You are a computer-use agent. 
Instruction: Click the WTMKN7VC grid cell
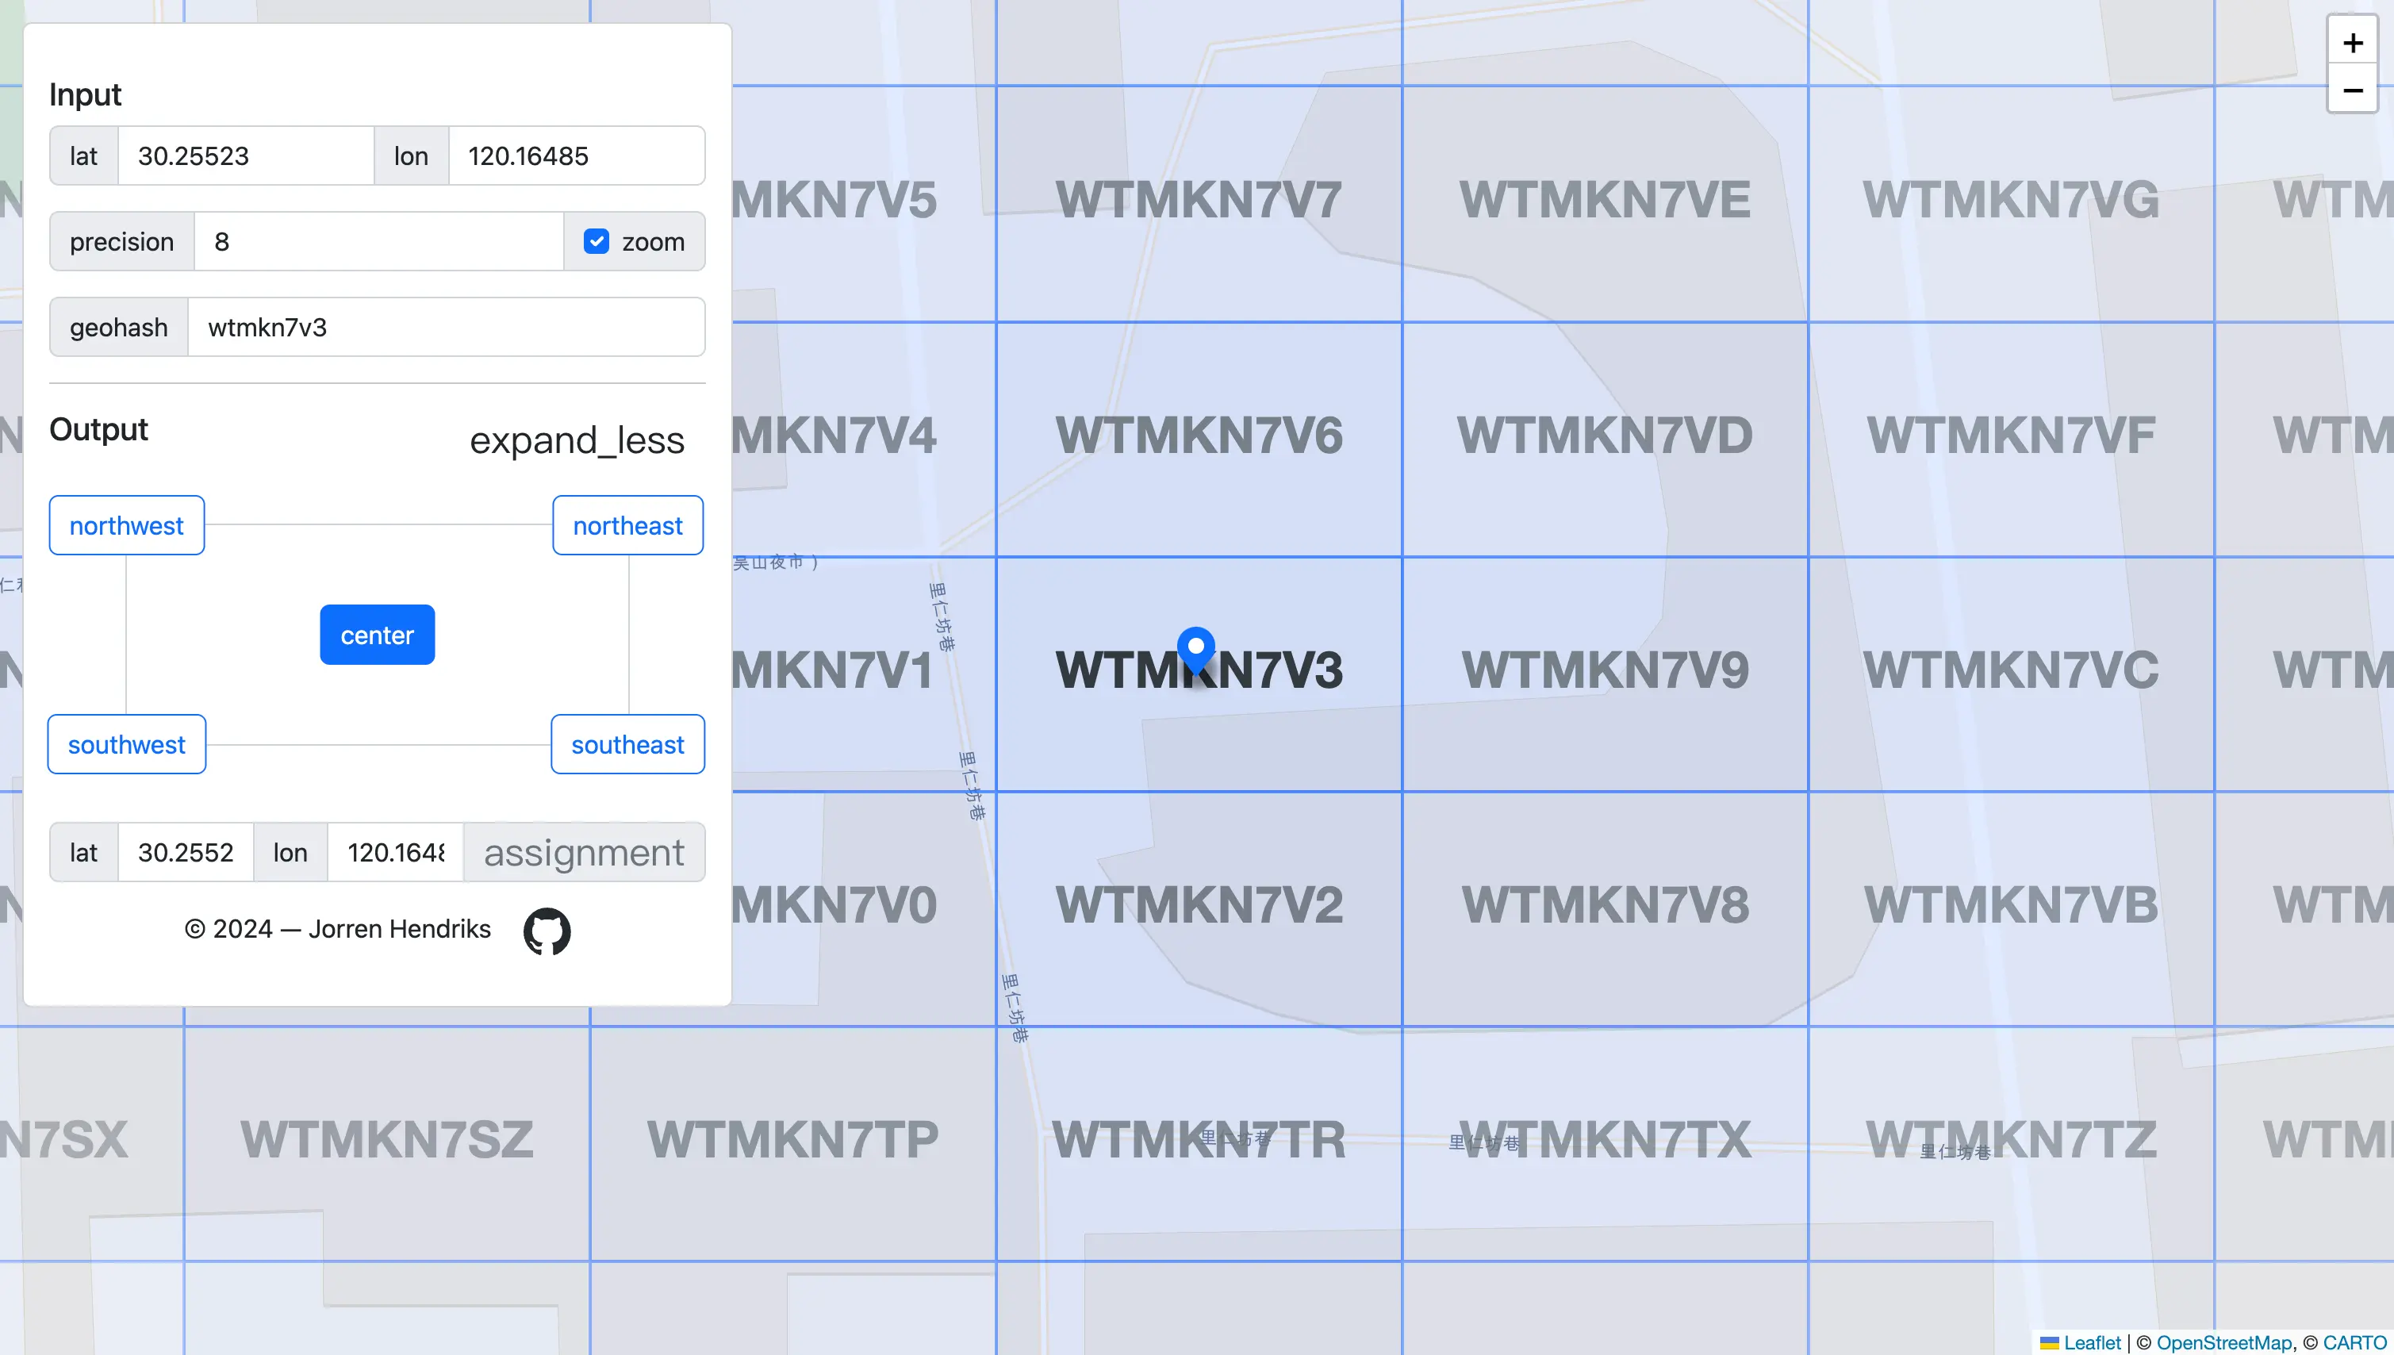coord(2011,674)
